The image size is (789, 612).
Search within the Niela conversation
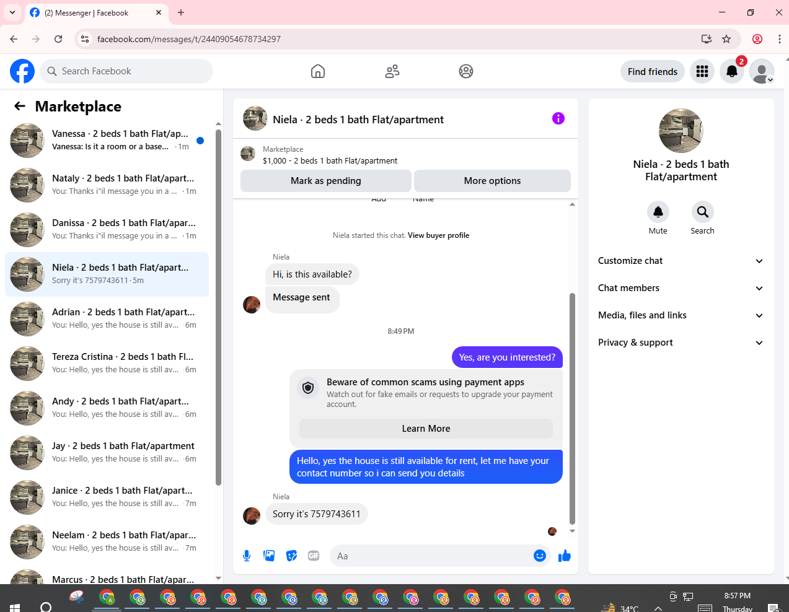click(x=703, y=212)
